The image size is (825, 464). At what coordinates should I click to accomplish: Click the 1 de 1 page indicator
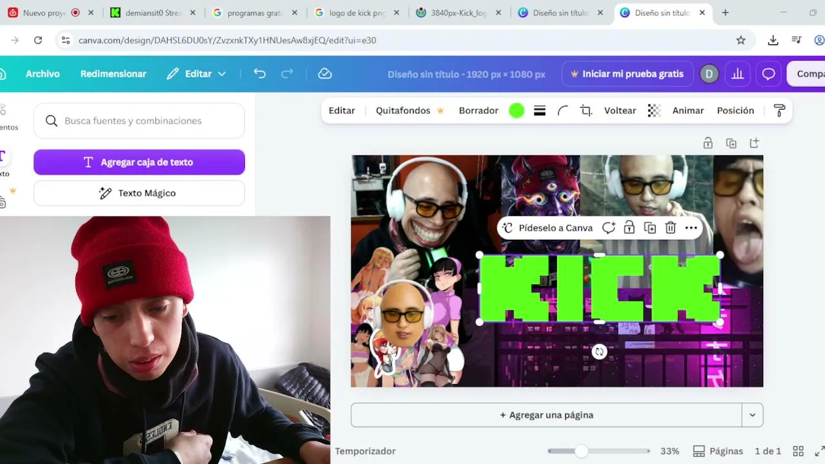(768, 451)
